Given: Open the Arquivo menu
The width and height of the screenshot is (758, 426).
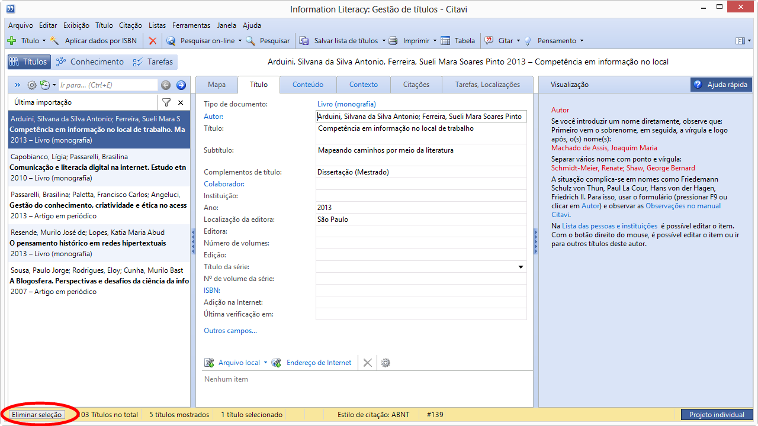Looking at the screenshot, I should point(21,25).
